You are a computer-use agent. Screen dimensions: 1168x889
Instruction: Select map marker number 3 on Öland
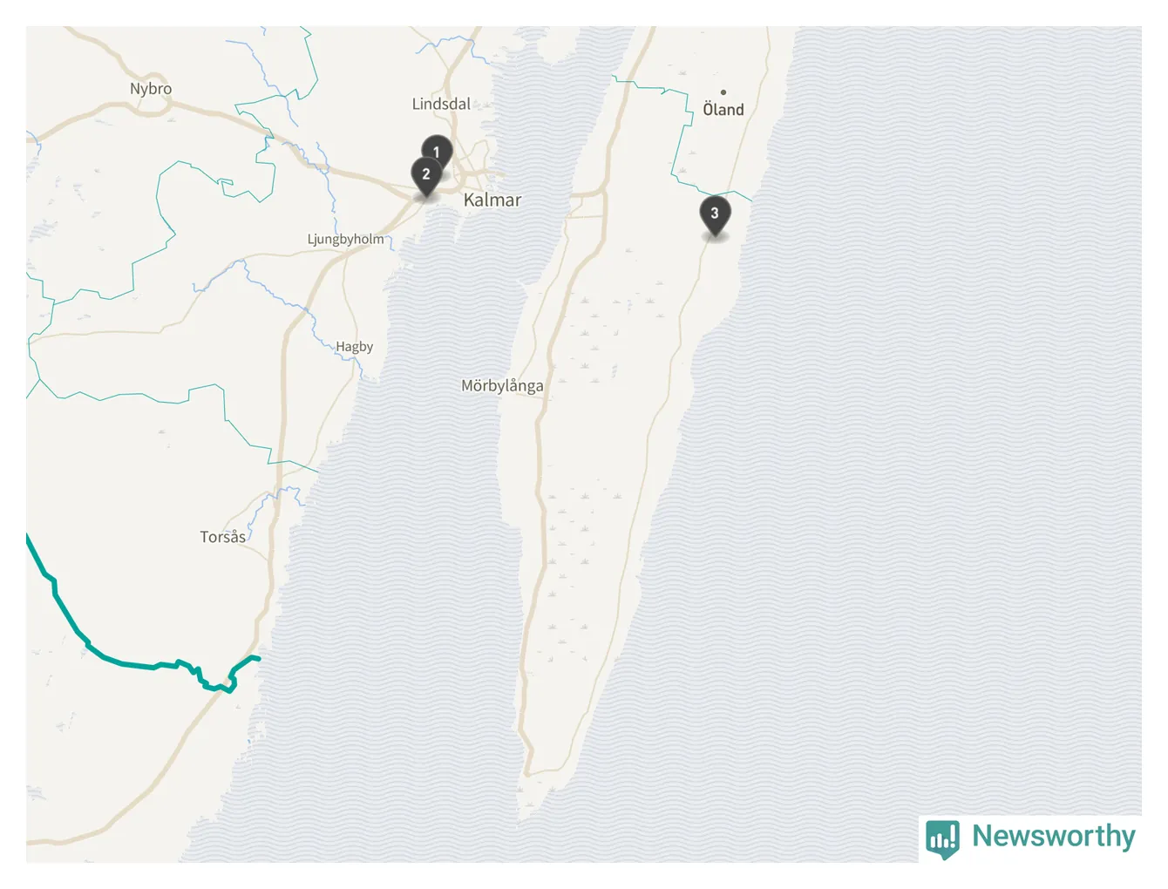[x=715, y=215]
